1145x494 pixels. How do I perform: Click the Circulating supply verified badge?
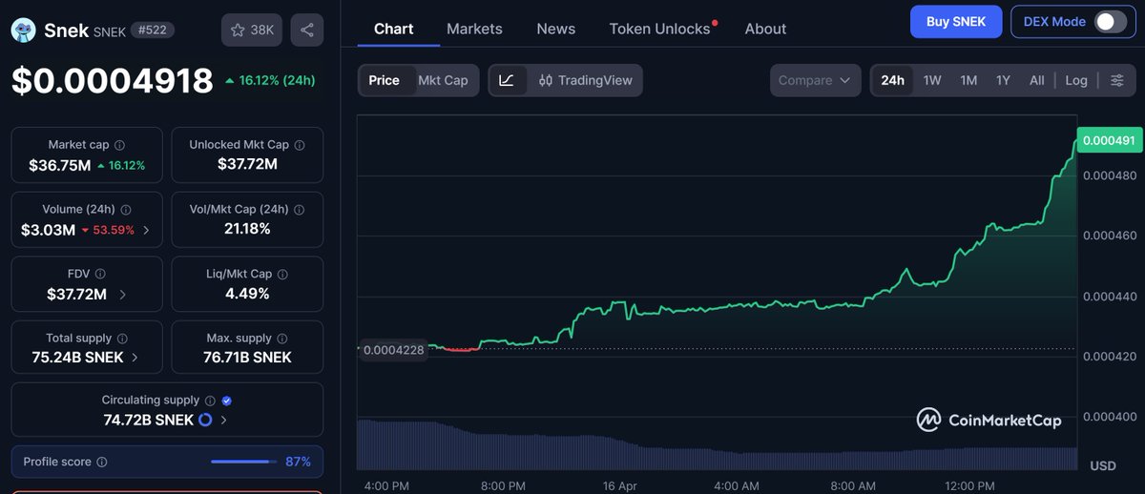(227, 401)
